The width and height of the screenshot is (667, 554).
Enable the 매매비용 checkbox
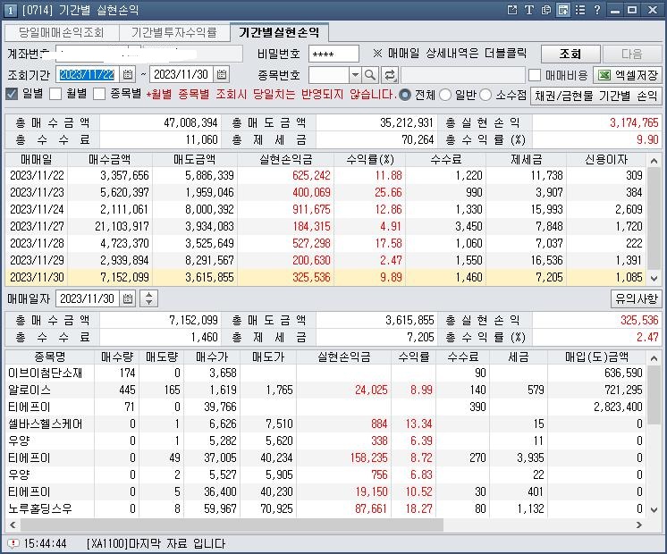pos(535,75)
